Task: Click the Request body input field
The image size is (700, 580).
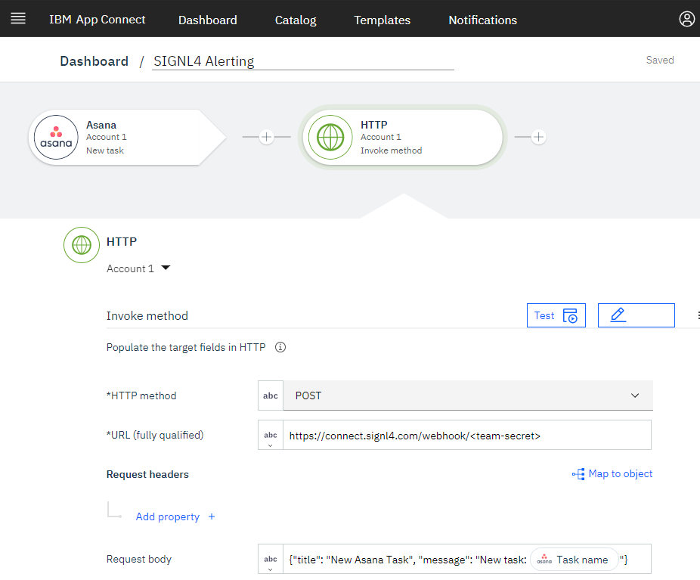Action: coord(467,559)
